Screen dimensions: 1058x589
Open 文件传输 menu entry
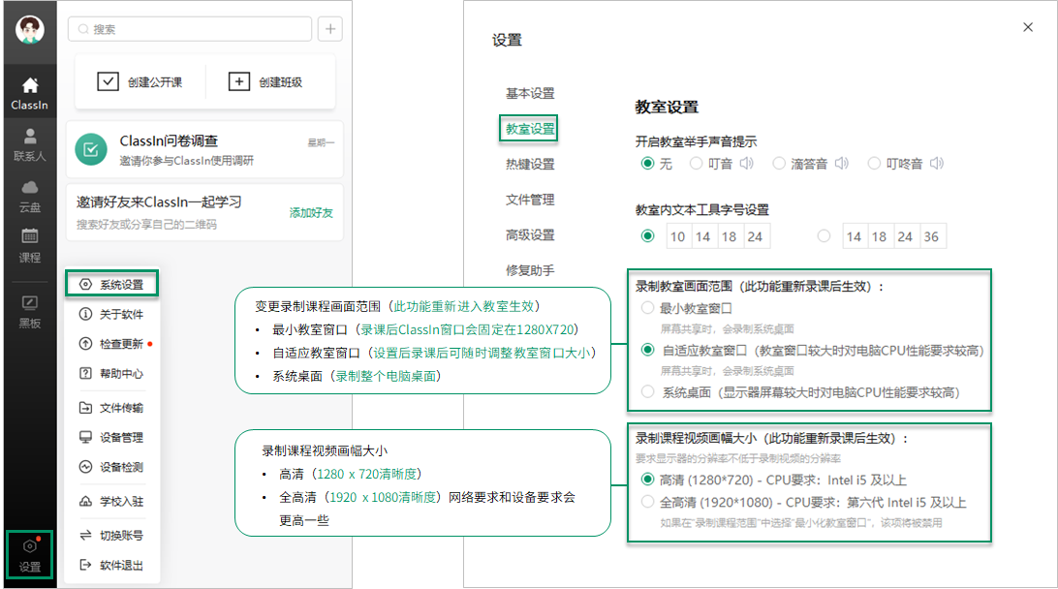[111, 408]
